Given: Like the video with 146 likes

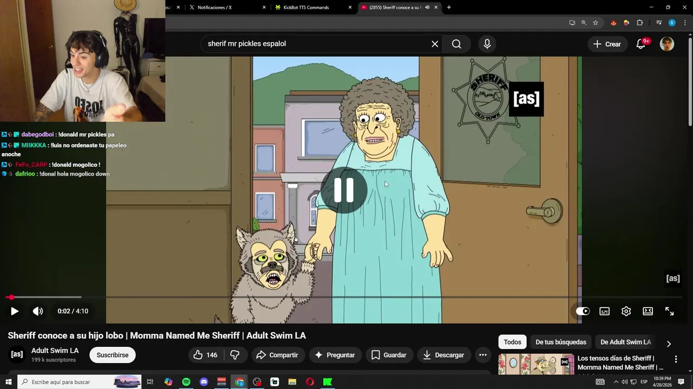Looking at the screenshot, I should (x=205, y=355).
